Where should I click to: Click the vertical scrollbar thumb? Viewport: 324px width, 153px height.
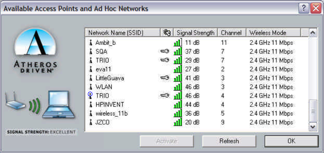(313, 111)
